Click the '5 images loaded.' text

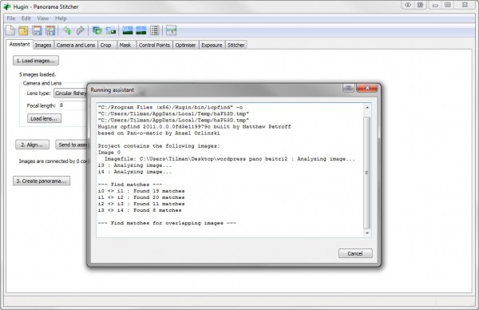pyautogui.click(x=38, y=74)
